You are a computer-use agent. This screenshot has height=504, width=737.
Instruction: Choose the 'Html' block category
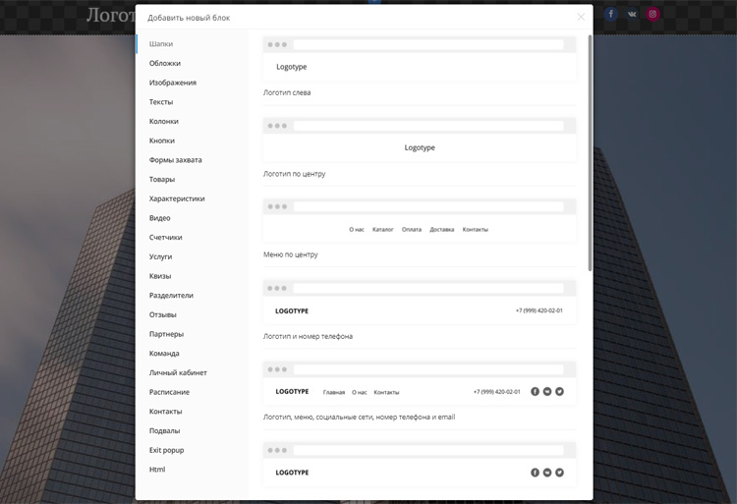[x=157, y=470]
